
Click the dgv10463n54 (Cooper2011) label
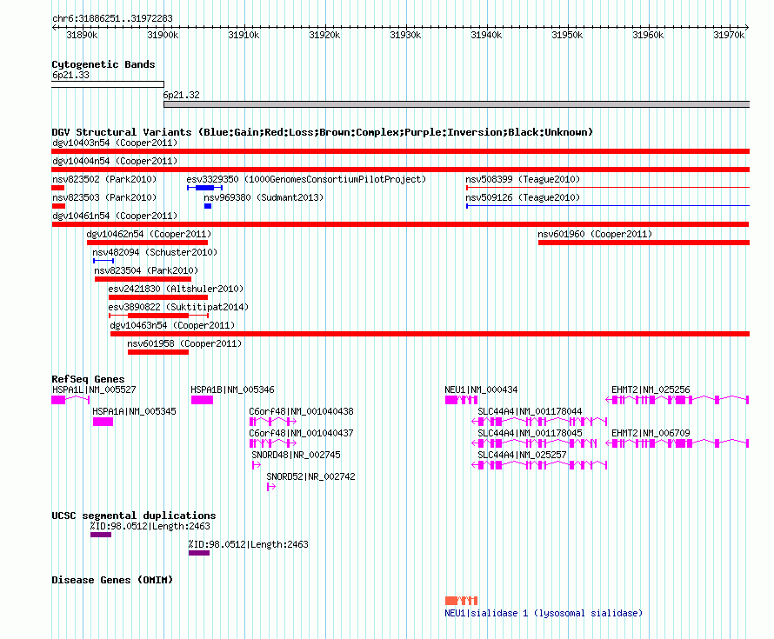pos(172,326)
